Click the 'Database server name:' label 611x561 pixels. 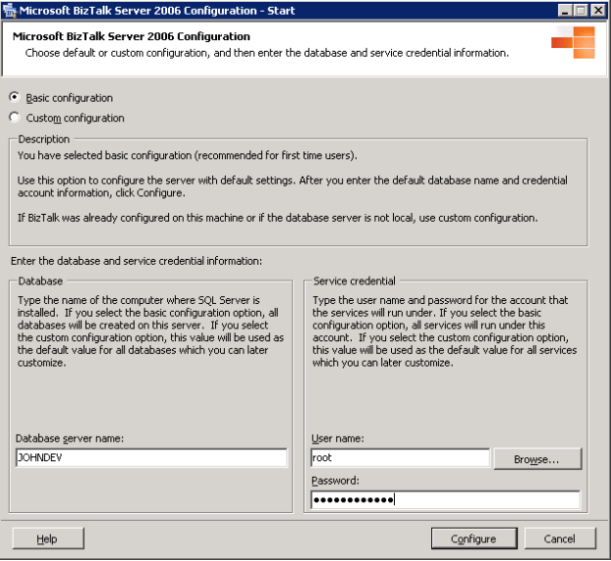click(x=70, y=438)
